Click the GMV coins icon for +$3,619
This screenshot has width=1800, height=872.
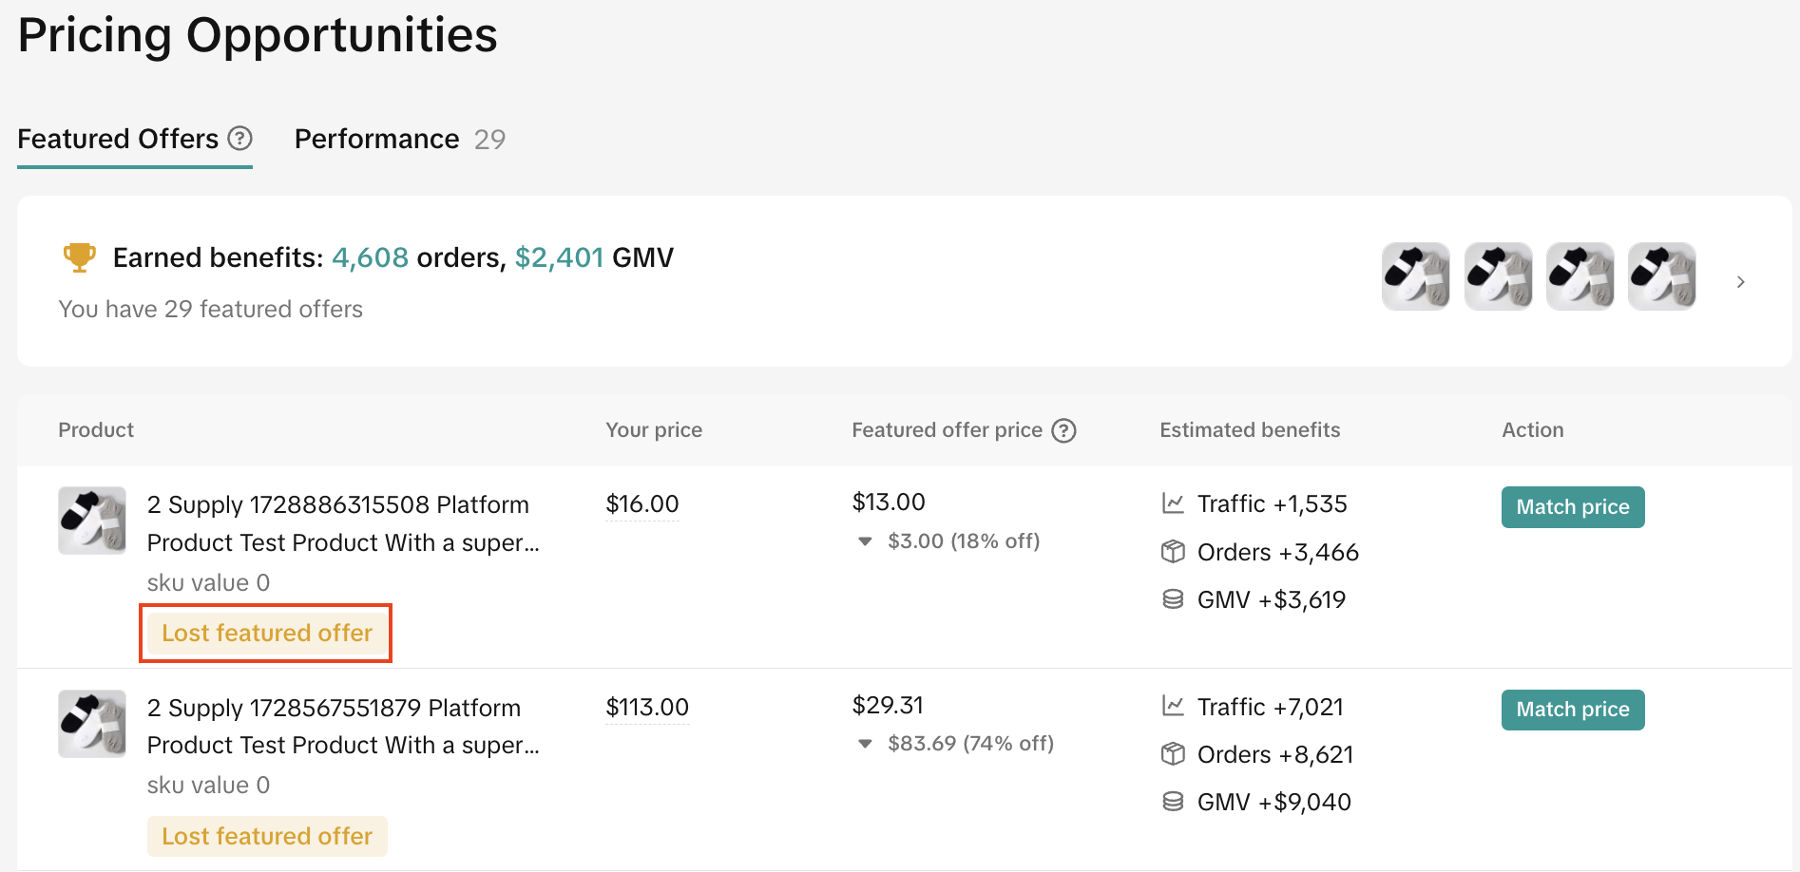[x=1173, y=599]
